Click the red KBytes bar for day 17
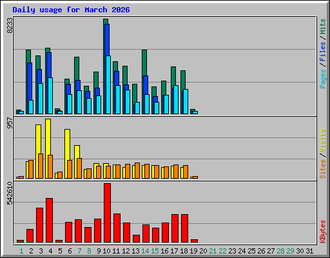 tap(175, 228)
